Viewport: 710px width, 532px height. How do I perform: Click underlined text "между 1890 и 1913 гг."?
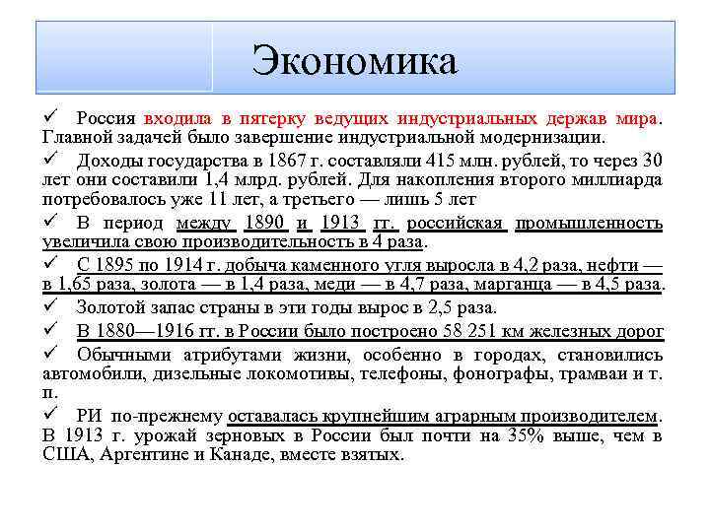(x=288, y=223)
